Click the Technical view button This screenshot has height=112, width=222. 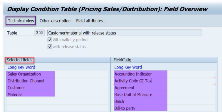click(x=20, y=21)
